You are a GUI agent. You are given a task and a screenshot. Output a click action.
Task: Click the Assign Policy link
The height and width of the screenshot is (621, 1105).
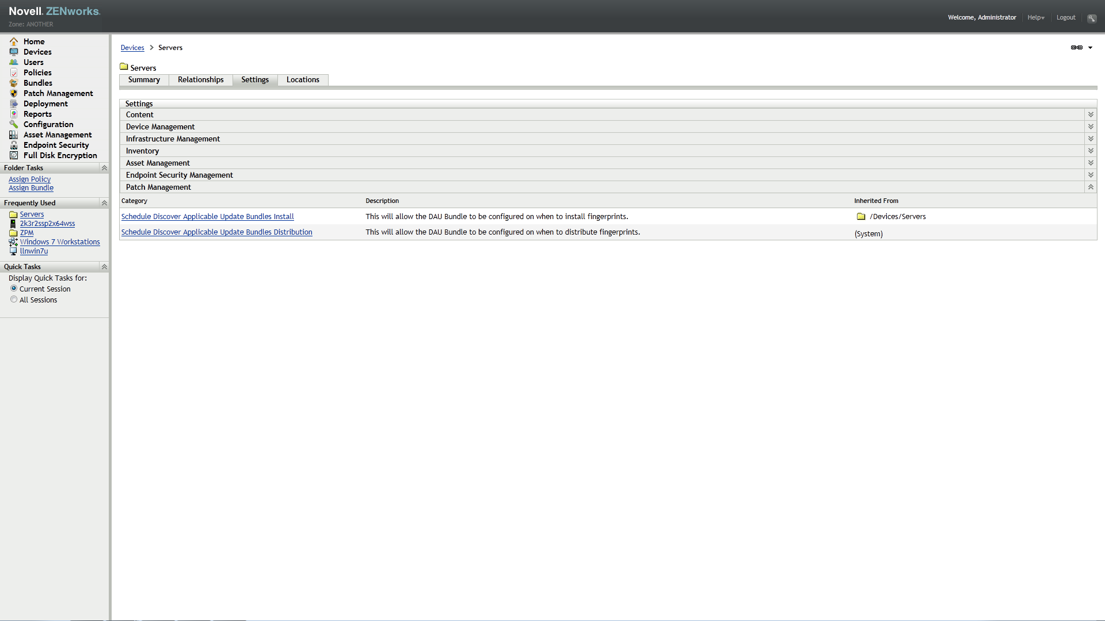(x=29, y=179)
